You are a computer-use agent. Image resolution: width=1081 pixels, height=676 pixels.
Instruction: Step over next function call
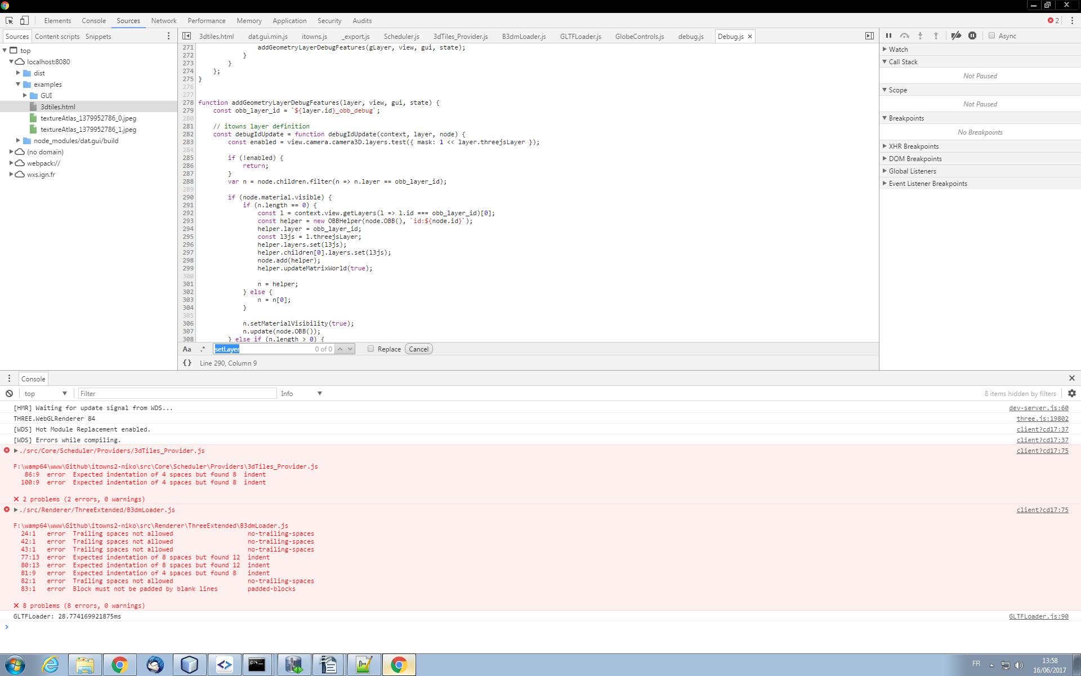[x=905, y=35]
